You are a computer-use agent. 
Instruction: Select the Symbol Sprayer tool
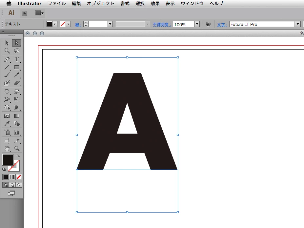[x=7, y=133]
